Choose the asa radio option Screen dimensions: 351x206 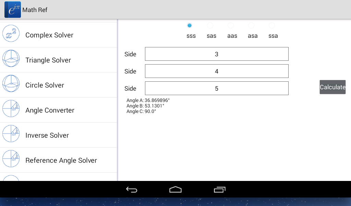tap(251, 25)
